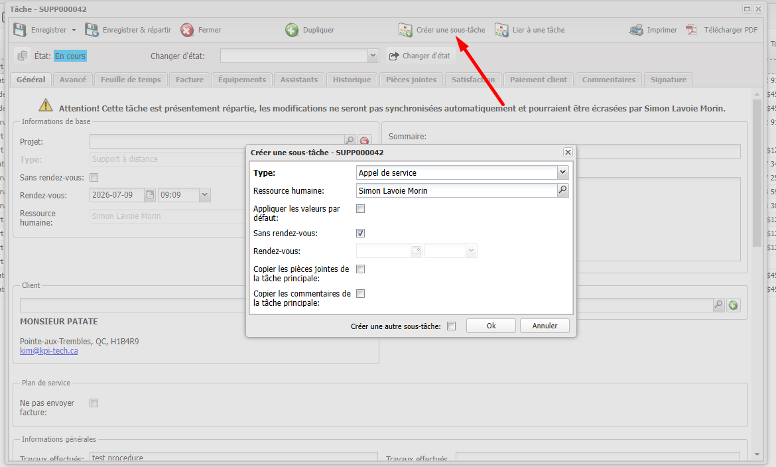Click the Créer une sous-tâche icon
The width and height of the screenshot is (776, 467).
tap(405, 30)
